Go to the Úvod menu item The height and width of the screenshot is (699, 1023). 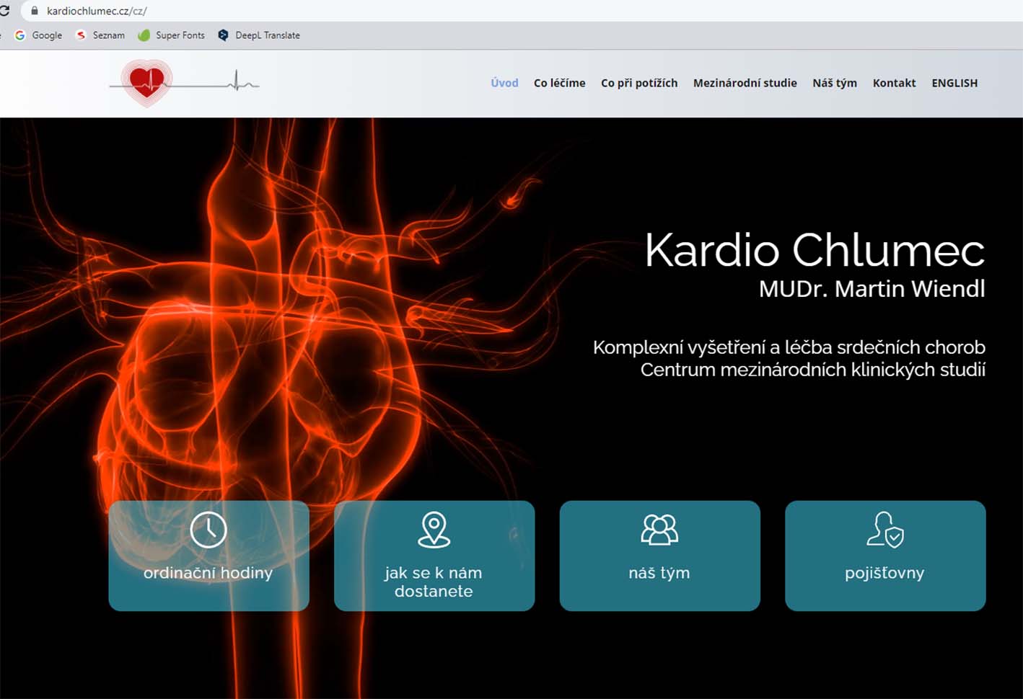(504, 83)
